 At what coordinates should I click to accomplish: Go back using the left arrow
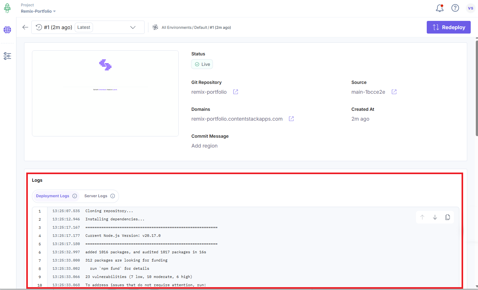[x=25, y=27]
